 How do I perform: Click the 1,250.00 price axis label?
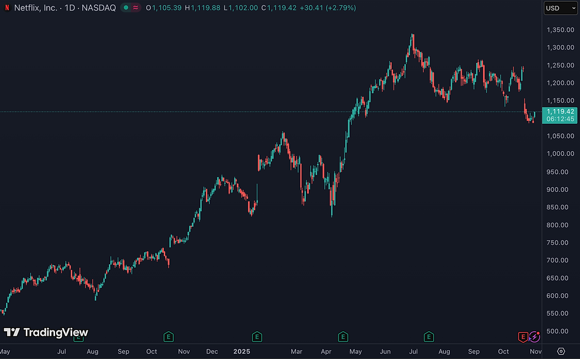click(x=560, y=65)
